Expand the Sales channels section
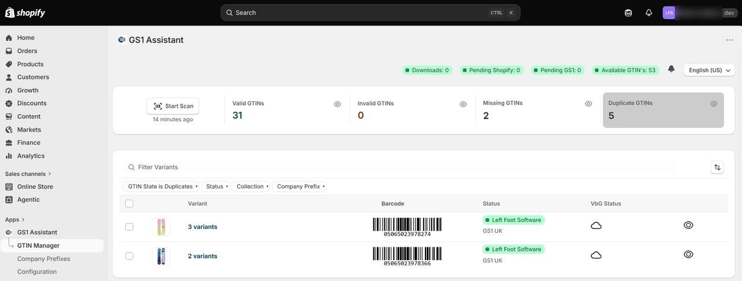This screenshot has width=742, height=281. tap(28, 174)
